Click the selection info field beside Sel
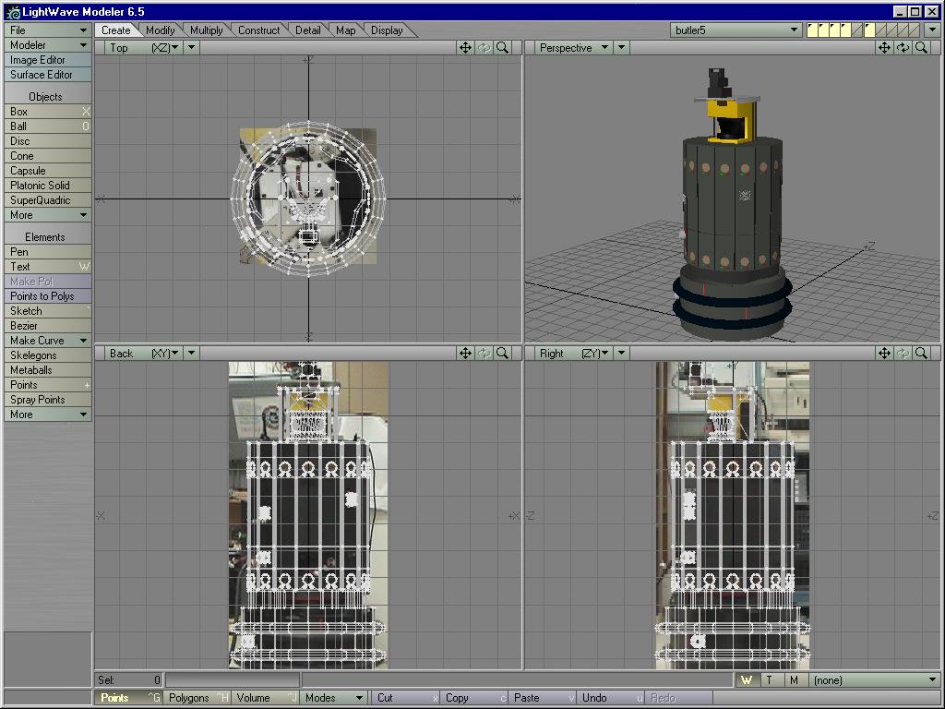This screenshot has height=709, width=945. pyautogui.click(x=231, y=680)
